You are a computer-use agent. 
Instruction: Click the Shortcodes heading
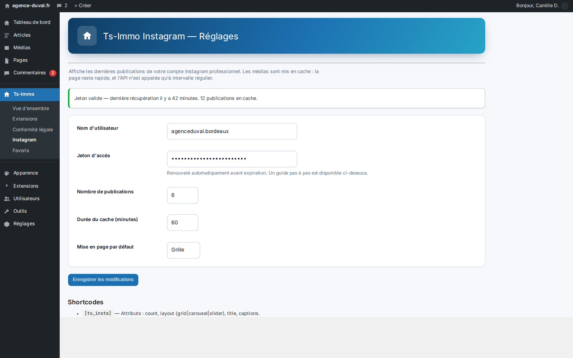coord(86,302)
